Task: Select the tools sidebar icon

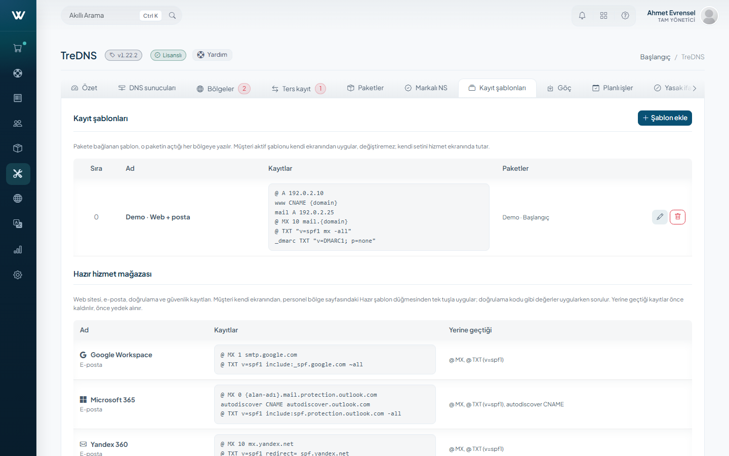Action: [x=18, y=174]
